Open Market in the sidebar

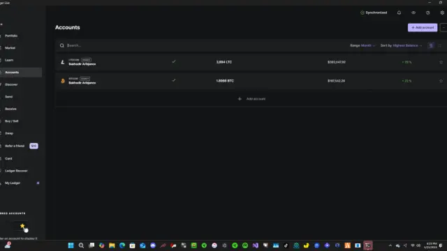point(10,48)
